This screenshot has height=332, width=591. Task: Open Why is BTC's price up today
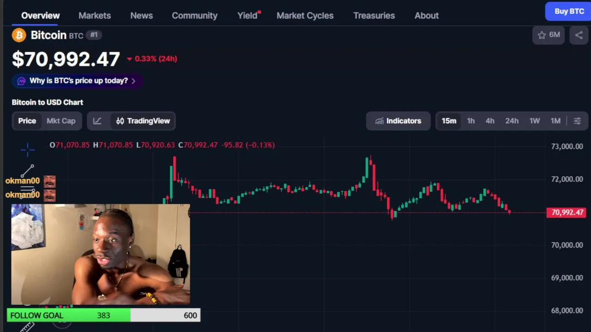tap(78, 81)
